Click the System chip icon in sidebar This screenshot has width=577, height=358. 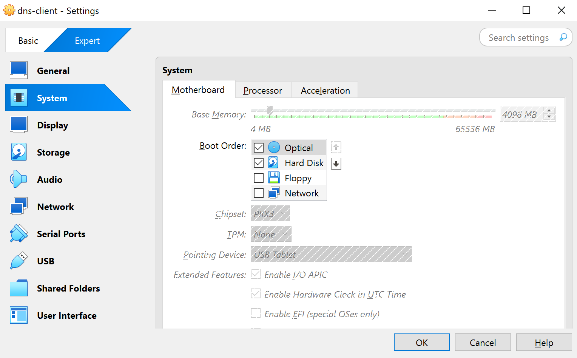[x=19, y=98]
